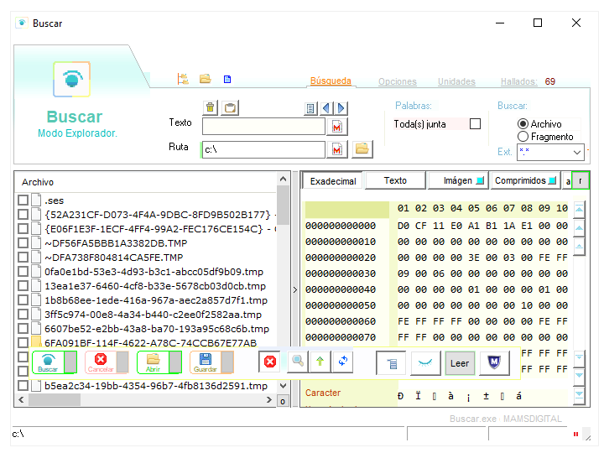Viewport: 604px width, 453px height.
Task: Check the box for ~DFA738F804814CA5FE.TMP
Action: (x=23, y=258)
